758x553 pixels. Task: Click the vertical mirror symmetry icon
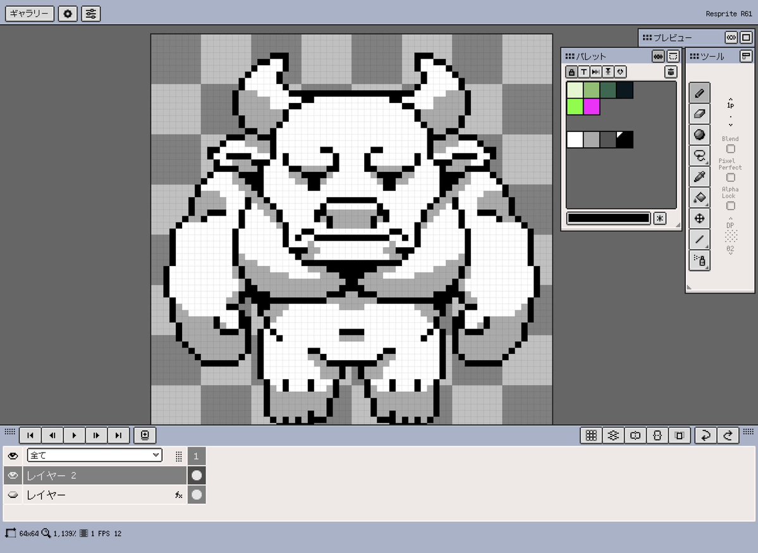point(657,435)
